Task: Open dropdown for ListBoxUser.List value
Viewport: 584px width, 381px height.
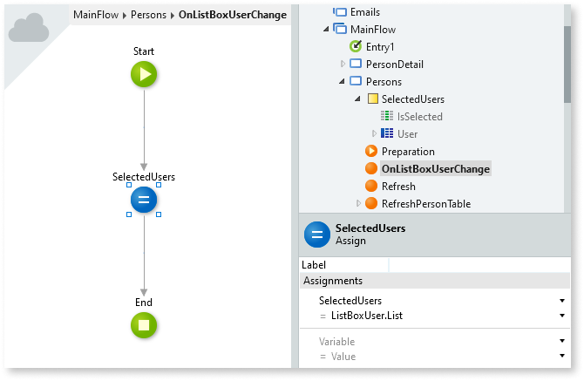Action: coord(563,315)
